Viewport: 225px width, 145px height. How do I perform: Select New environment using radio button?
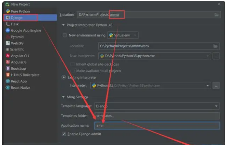click(65, 35)
